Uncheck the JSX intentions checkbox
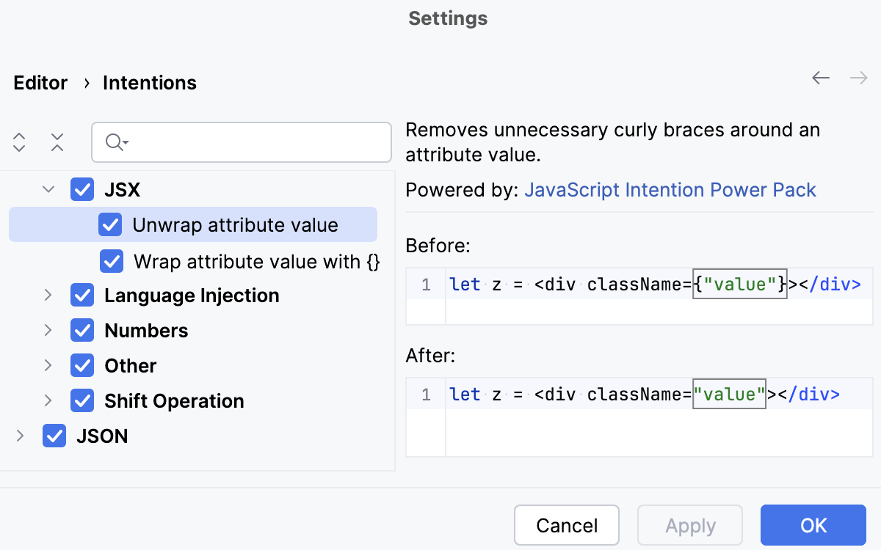 (x=82, y=190)
